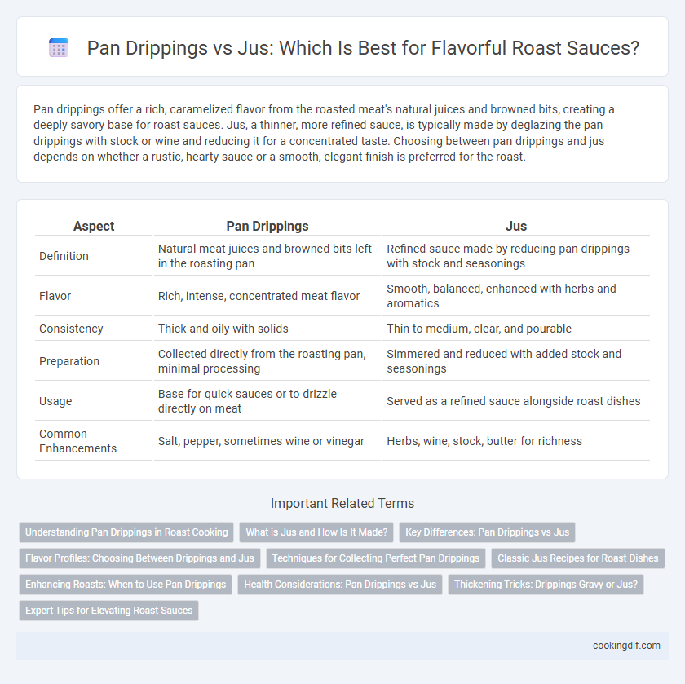Click Techniques for Collecting Perfect Pan Drippings tag
Screen dimensions: 685x684
(x=376, y=558)
